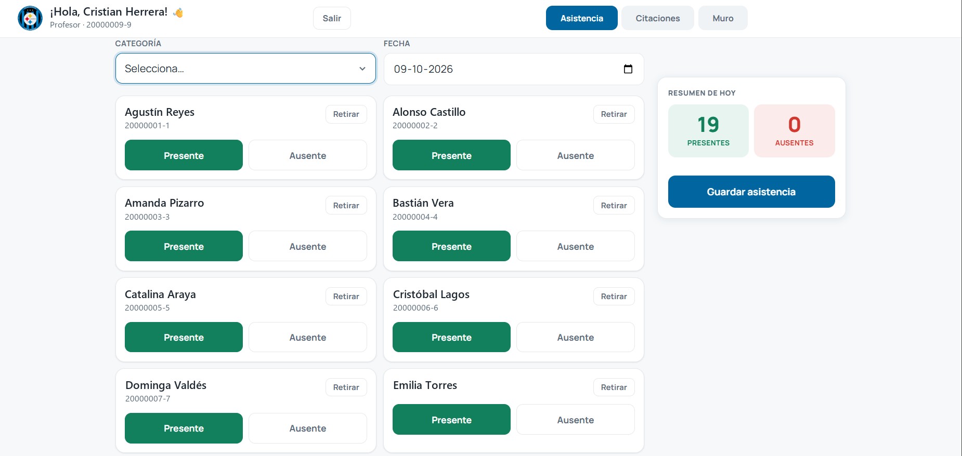The width and height of the screenshot is (962, 456).
Task: Retirar Alonso Castillo from the list
Action: (x=614, y=114)
